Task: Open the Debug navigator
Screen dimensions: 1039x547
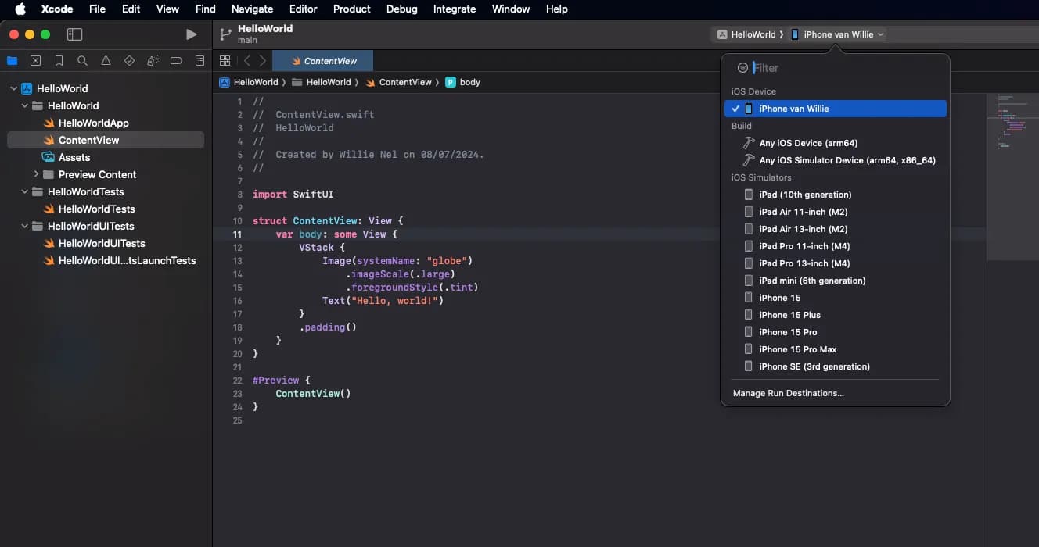Action: pyautogui.click(x=153, y=61)
